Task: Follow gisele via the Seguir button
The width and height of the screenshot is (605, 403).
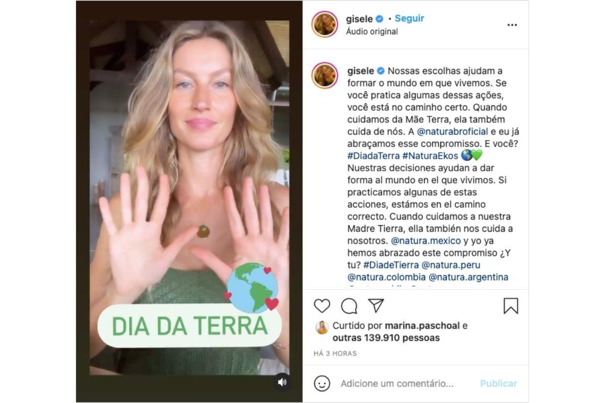Action: click(x=409, y=18)
